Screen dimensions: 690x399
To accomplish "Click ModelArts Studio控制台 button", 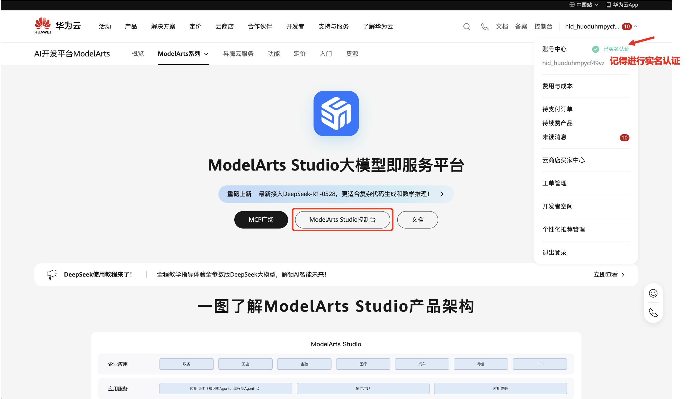I will point(342,220).
